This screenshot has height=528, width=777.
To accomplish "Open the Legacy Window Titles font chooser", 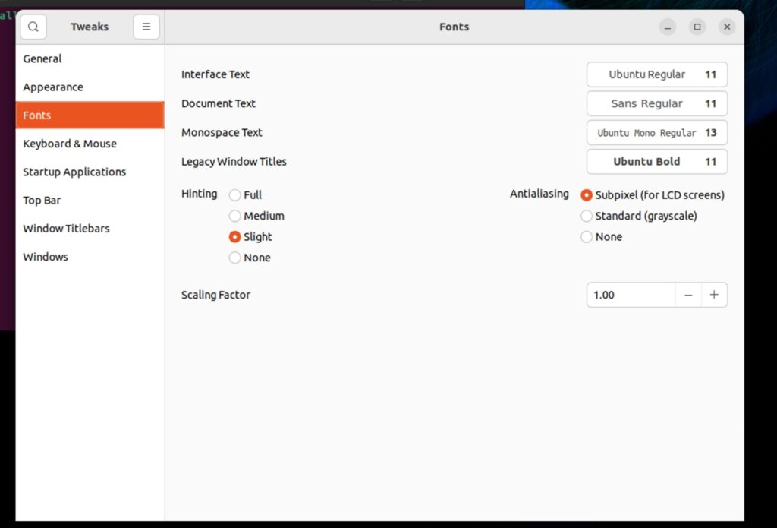I will coord(656,161).
